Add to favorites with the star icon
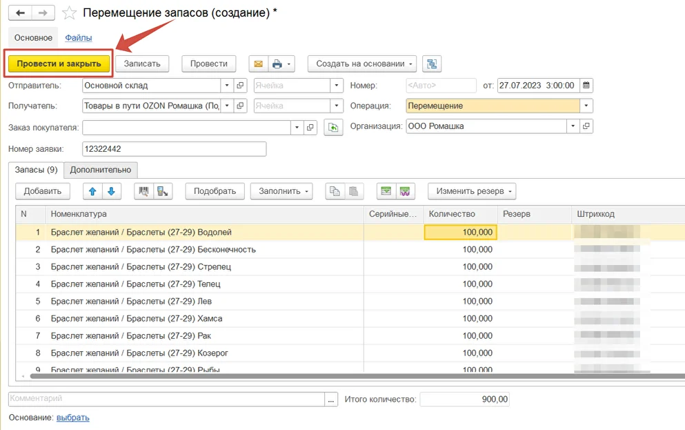The height and width of the screenshot is (430, 685). click(x=69, y=13)
